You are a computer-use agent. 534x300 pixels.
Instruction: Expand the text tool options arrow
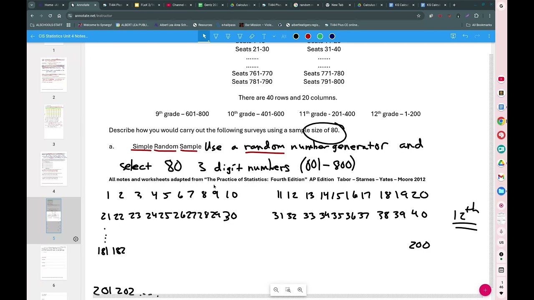click(x=274, y=36)
